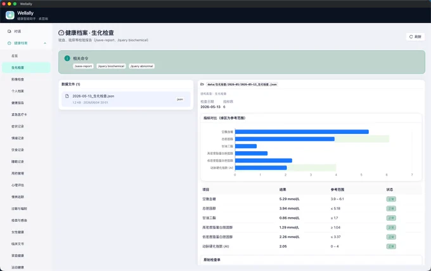
Task: Open 影像检查 in the sidebar
Action: coord(26,79)
